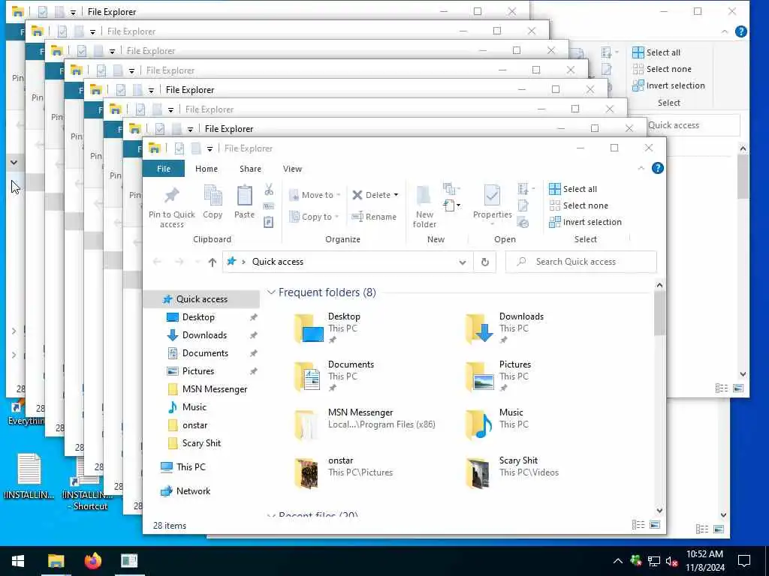Click the Refresh button next to address bar
This screenshot has height=576, width=769.
(484, 262)
